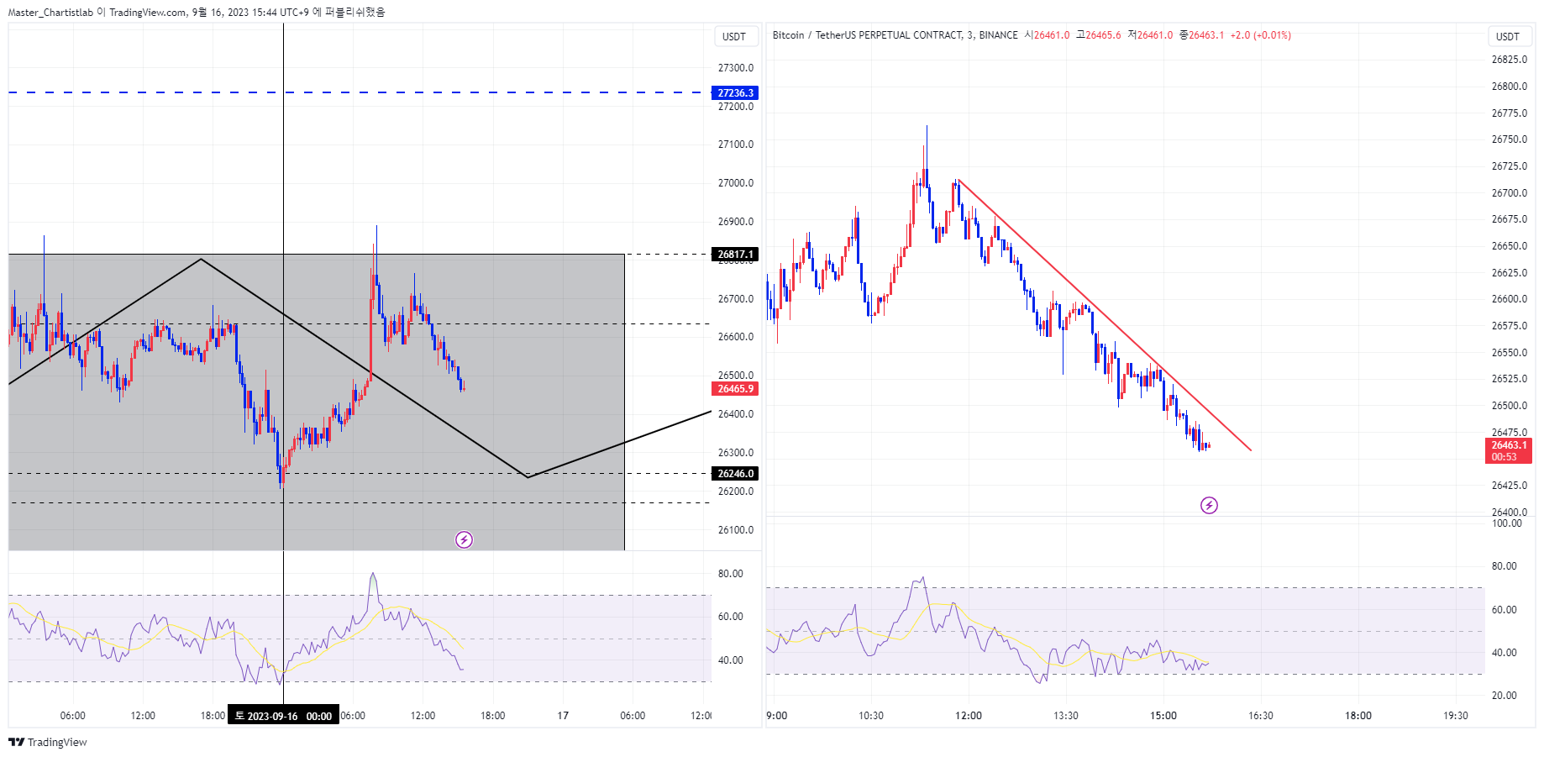Click the black 26817.1 price label
The width and height of the screenshot is (1544, 757).
coord(735,254)
